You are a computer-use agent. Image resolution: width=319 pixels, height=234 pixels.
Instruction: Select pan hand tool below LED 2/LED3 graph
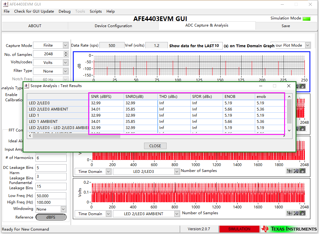[x=302, y=171]
